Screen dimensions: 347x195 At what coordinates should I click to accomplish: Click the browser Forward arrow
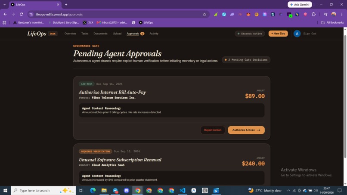point(13,14)
